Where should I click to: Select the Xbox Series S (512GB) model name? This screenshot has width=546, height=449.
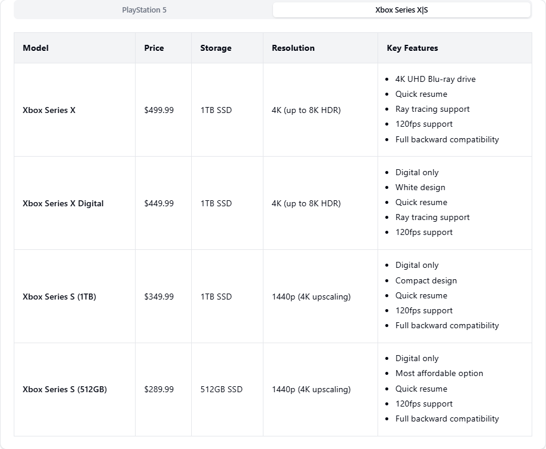(x=65, y=389)
